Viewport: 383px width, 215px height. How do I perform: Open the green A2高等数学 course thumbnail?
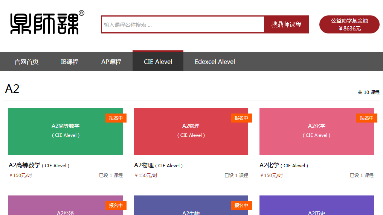(x=66, y=132)
